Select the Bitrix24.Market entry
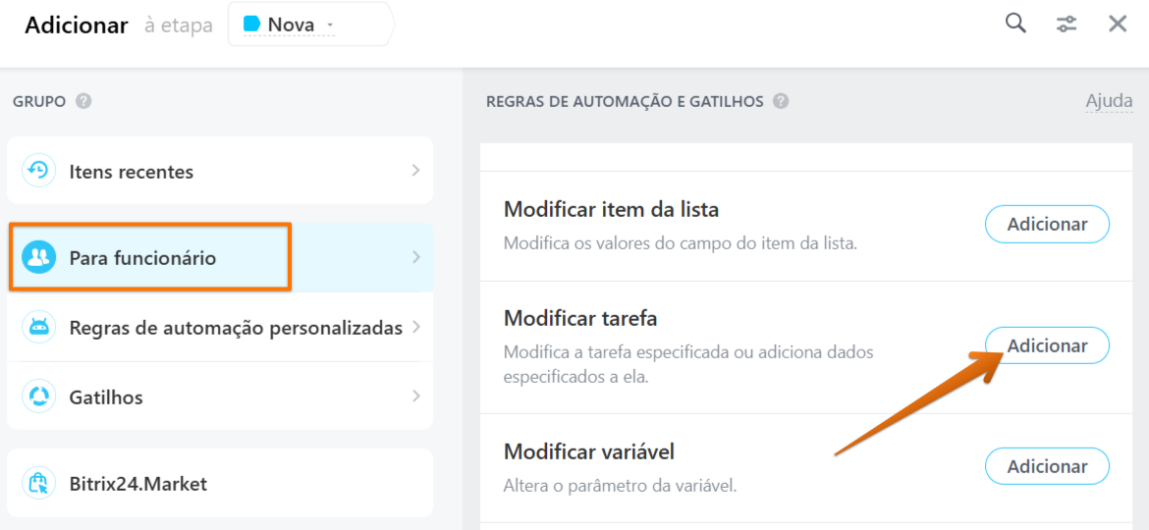Screen dimensions: 1149x530 220,483
